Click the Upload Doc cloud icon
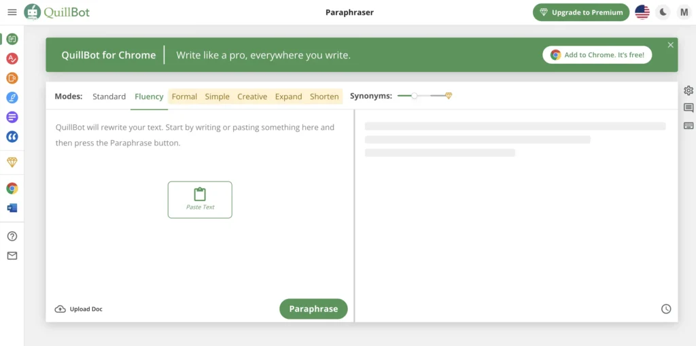 tap(60, 309)
